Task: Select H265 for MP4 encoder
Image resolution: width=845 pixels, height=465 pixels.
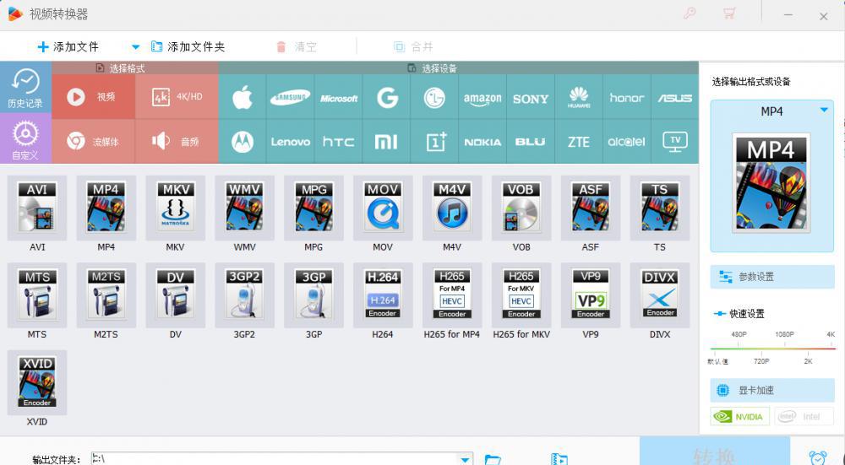Action: (451, 295)
